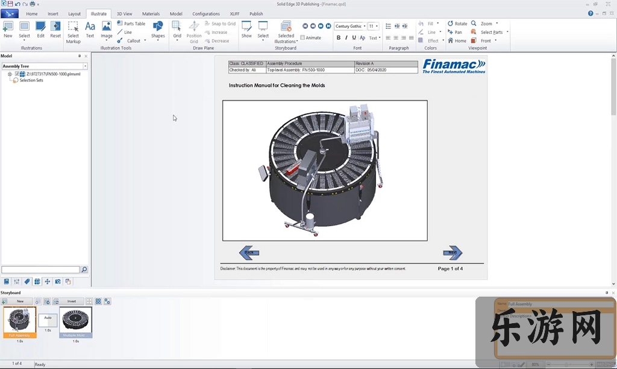
Task: Activate the Pan viewpoint tool
Action: 455,33
